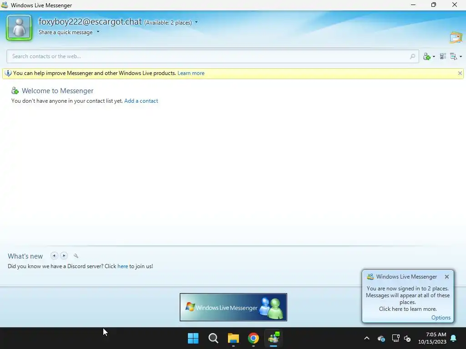
Task: Expand the Share a quick message arrow
Action: click(x=98, y=32)
